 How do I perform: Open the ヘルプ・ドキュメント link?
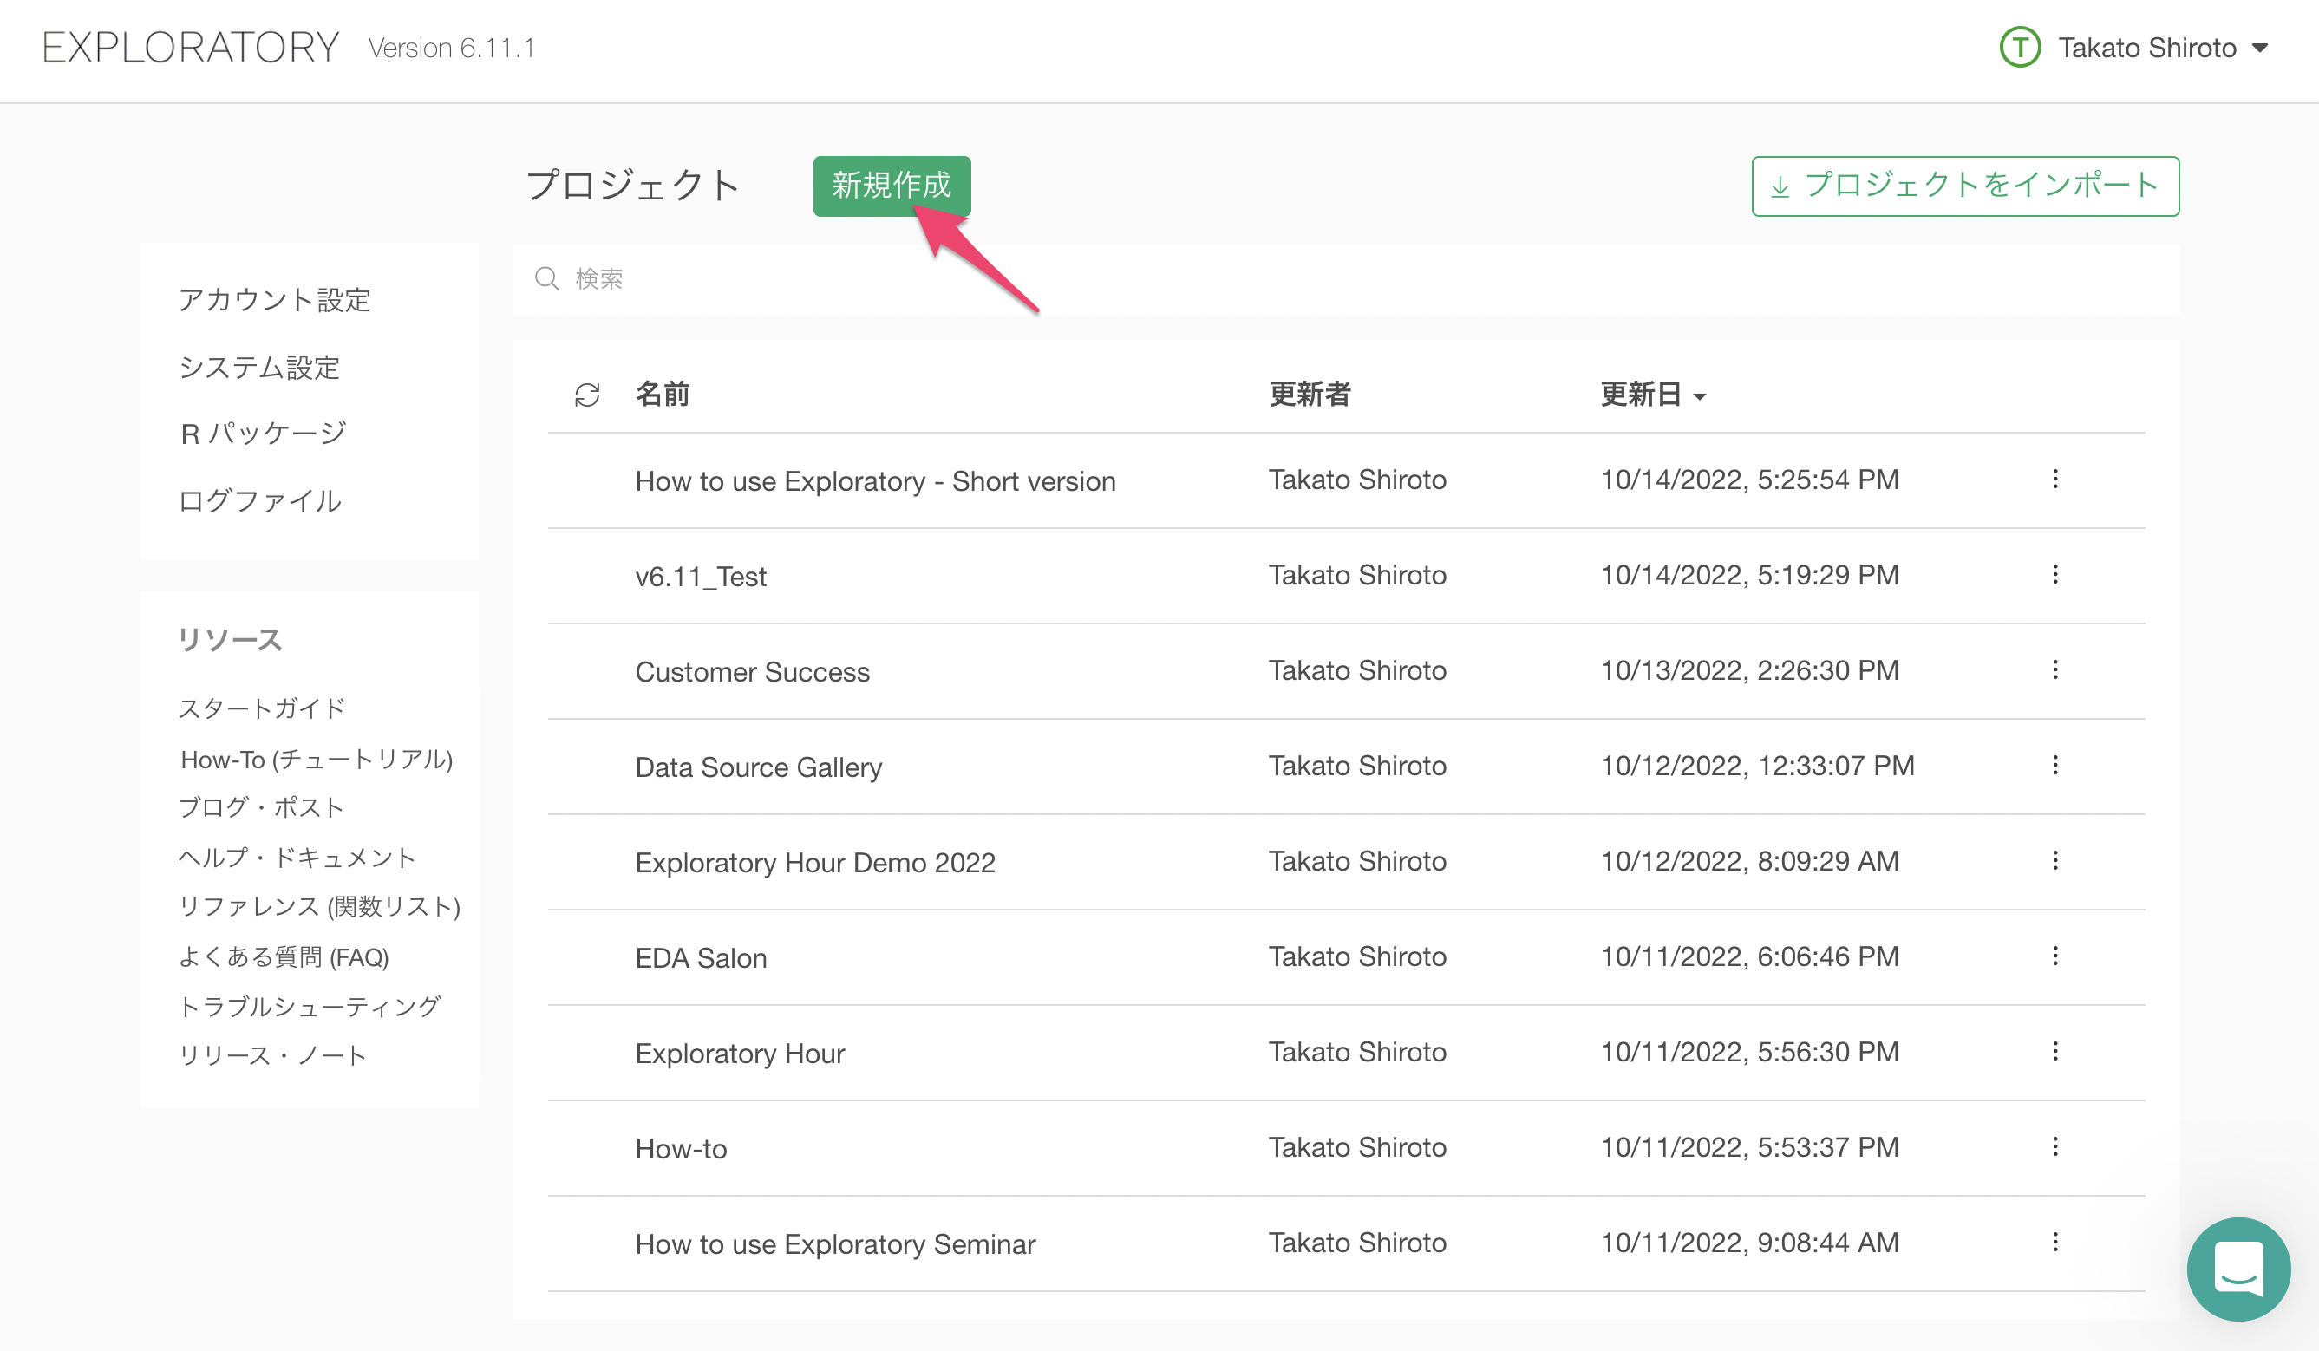pos(297,858)
